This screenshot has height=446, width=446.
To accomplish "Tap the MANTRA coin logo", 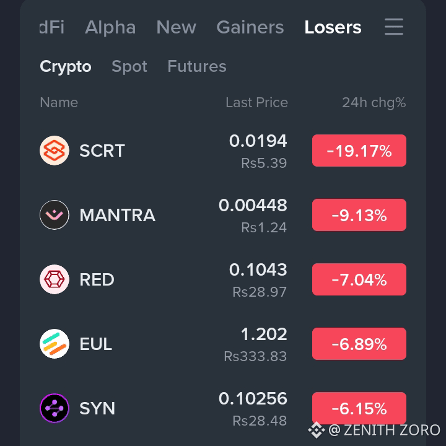I will click(55, 215).
